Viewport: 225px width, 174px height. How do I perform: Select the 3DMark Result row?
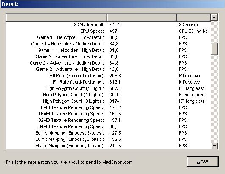click(x=108, y=25)
